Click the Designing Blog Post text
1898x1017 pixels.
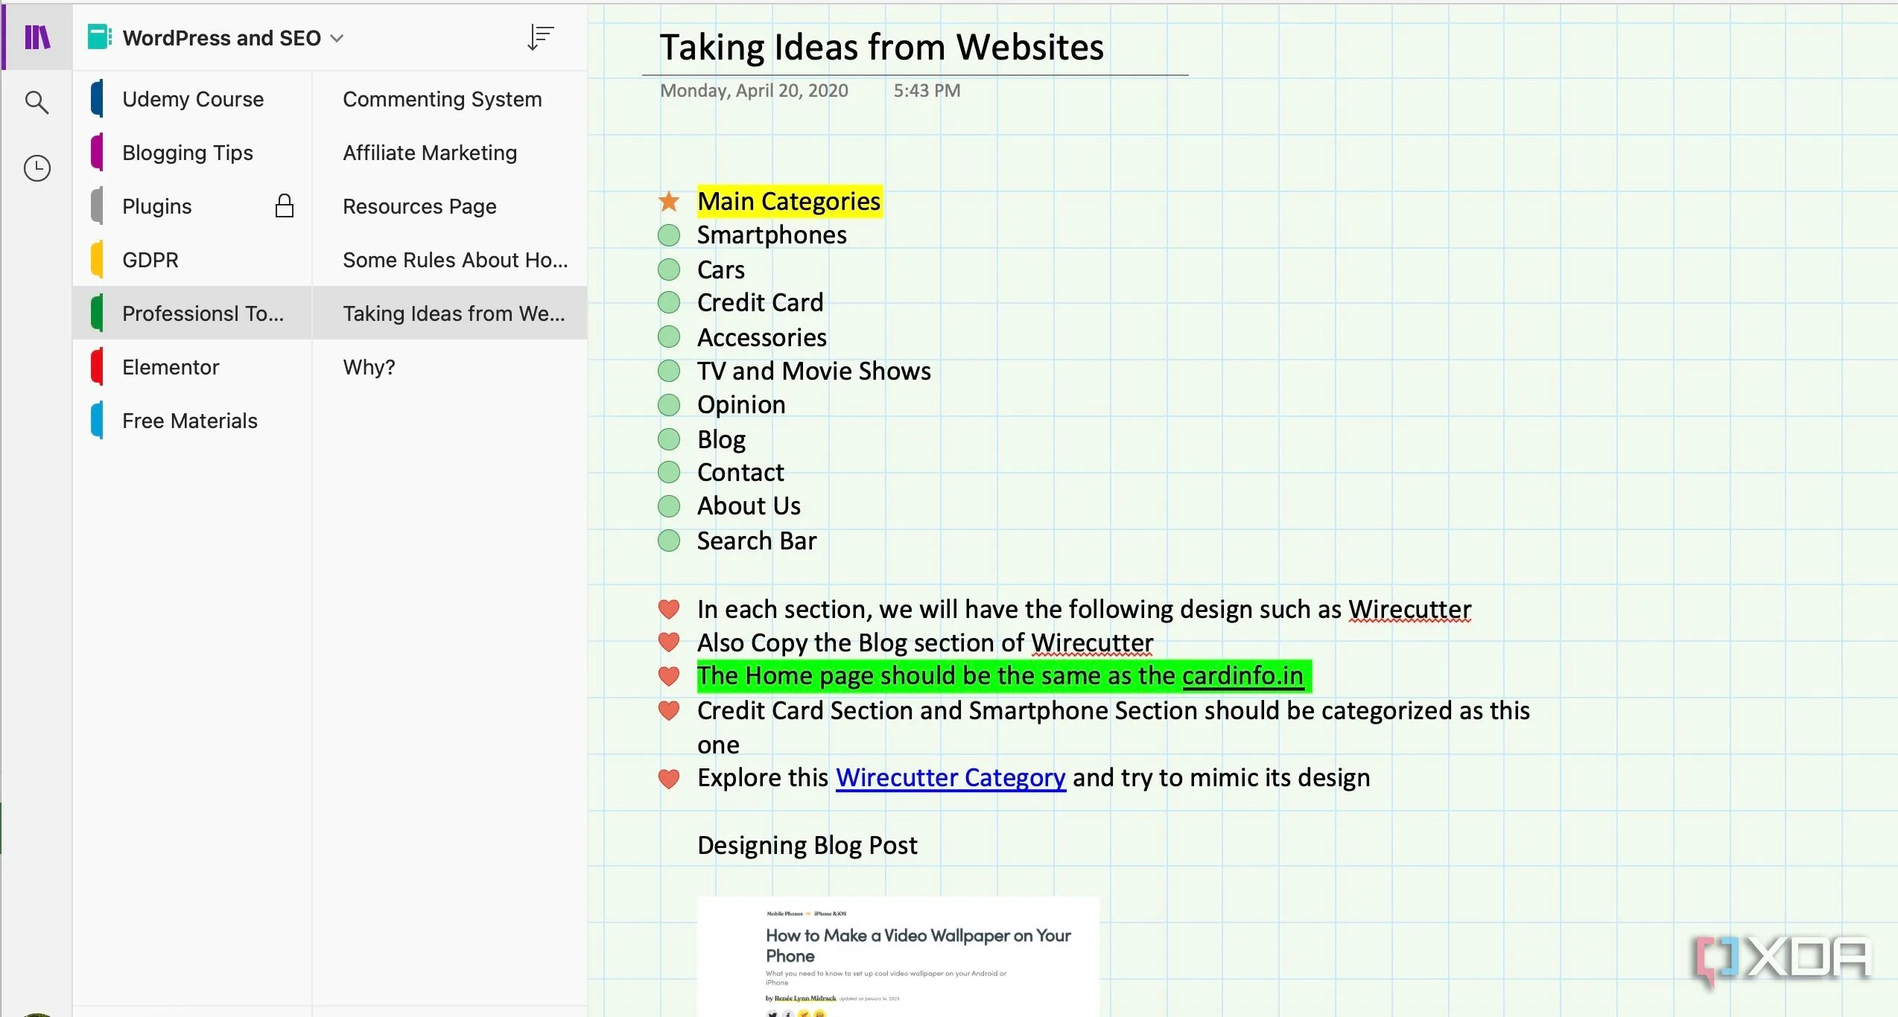tap(807, 846)
